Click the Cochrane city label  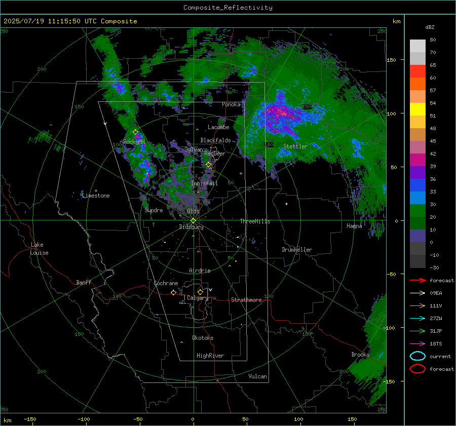166,283
